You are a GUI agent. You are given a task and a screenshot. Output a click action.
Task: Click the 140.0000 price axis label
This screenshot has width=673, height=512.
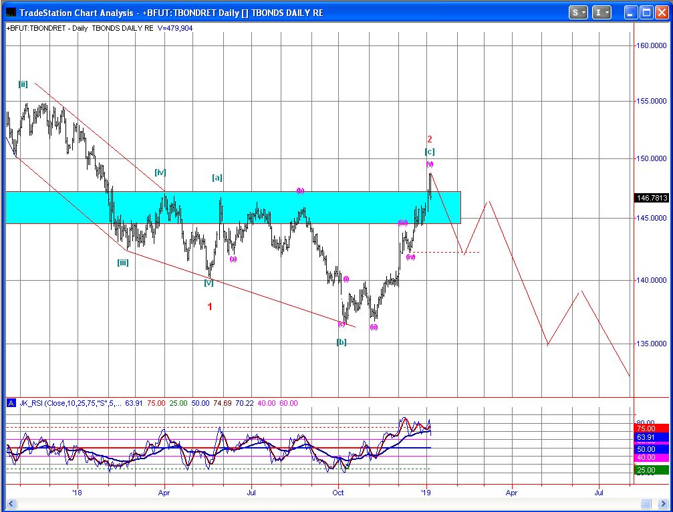point(651,280)
